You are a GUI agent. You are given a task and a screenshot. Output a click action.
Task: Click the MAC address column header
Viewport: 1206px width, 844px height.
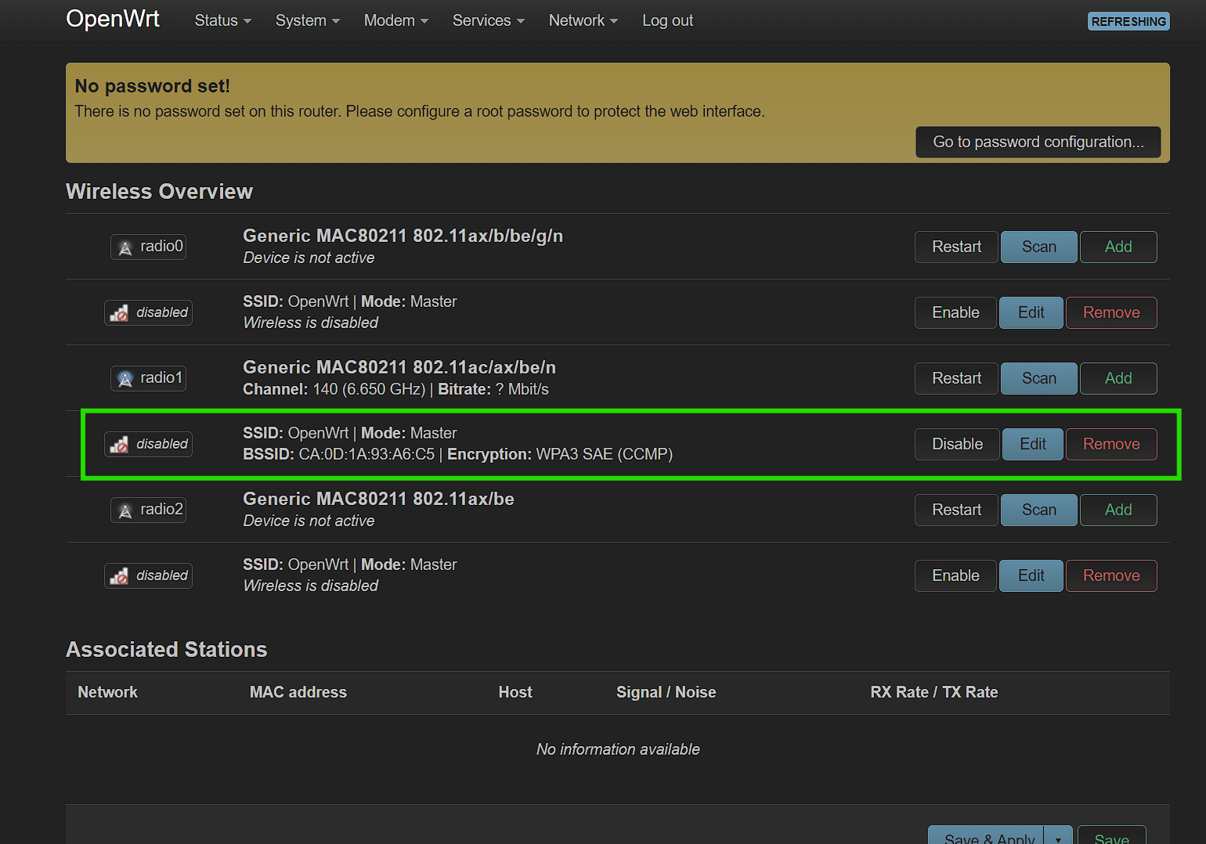(x=298, y=692)
